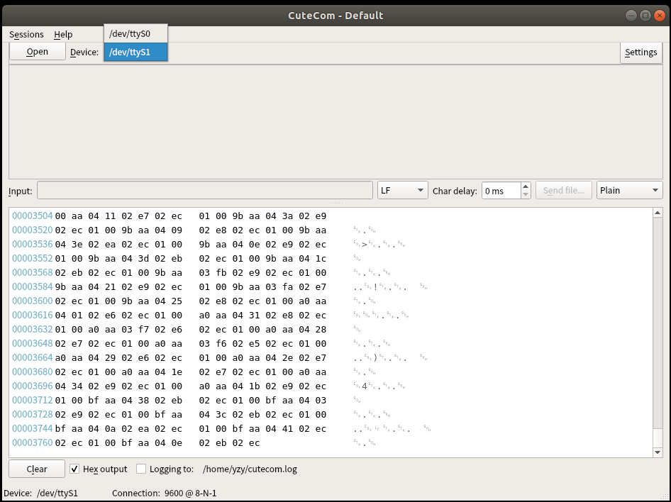This screenshot has height=502, width=671.
Task: Click hex offset 00003520
Action: (32, 230)
